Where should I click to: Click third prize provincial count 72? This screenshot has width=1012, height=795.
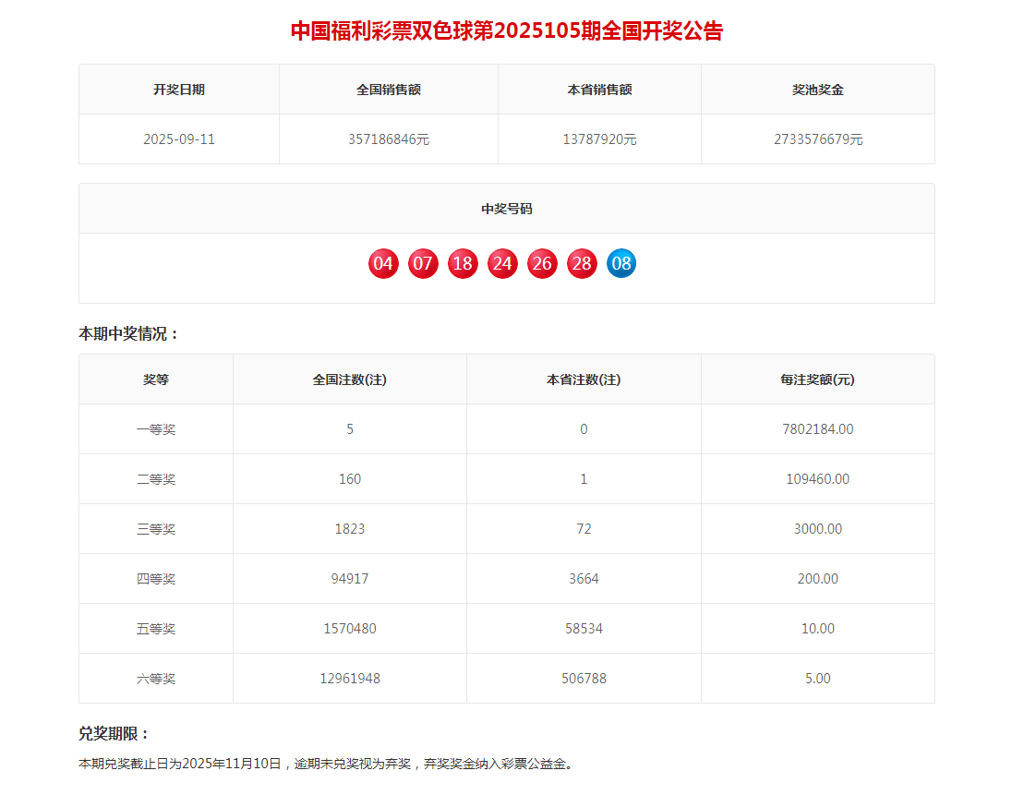click(x=584, y=529)
